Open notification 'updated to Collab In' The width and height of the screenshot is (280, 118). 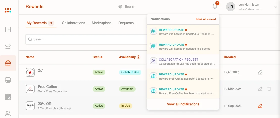click(183, 32)
